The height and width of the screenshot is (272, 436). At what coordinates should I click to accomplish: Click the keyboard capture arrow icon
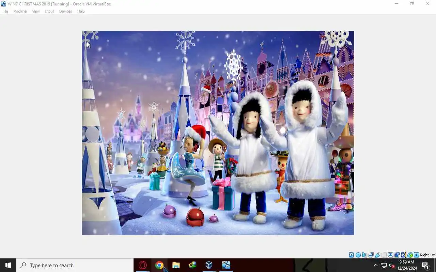pos(416,255)
